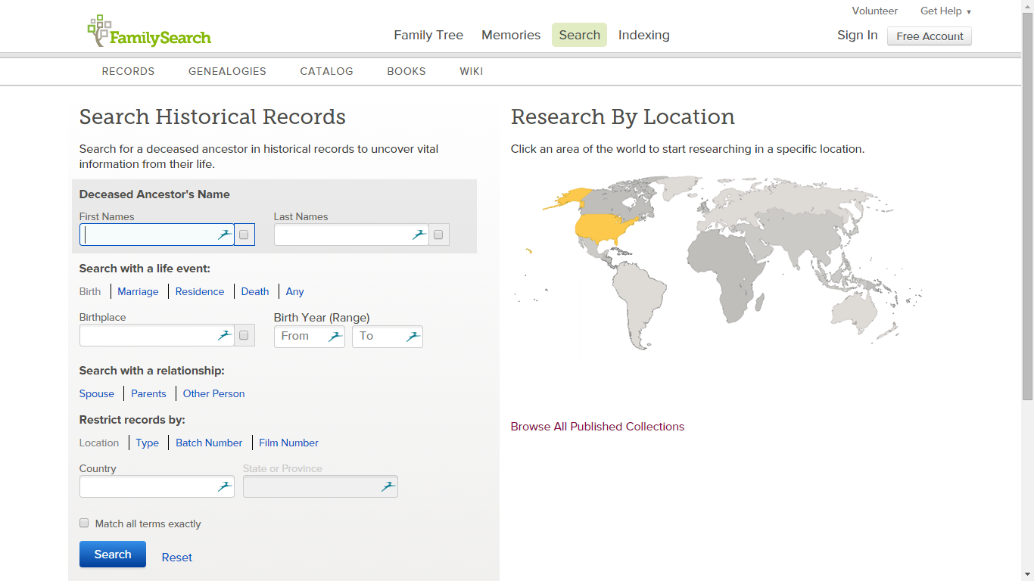1034x581 pixels.
Task: Add a Spouse relationship to search
Action: point(97,393)
